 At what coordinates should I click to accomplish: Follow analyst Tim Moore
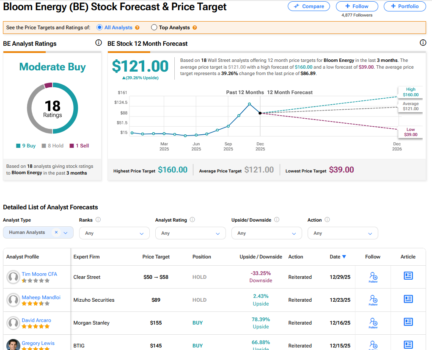tap(373, 277)
